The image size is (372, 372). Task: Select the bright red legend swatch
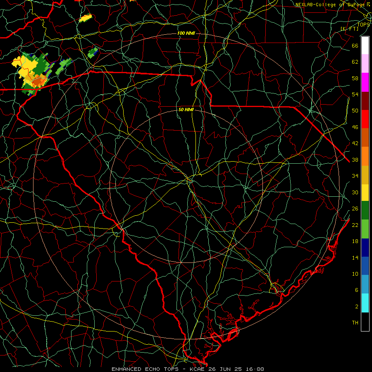365,119
